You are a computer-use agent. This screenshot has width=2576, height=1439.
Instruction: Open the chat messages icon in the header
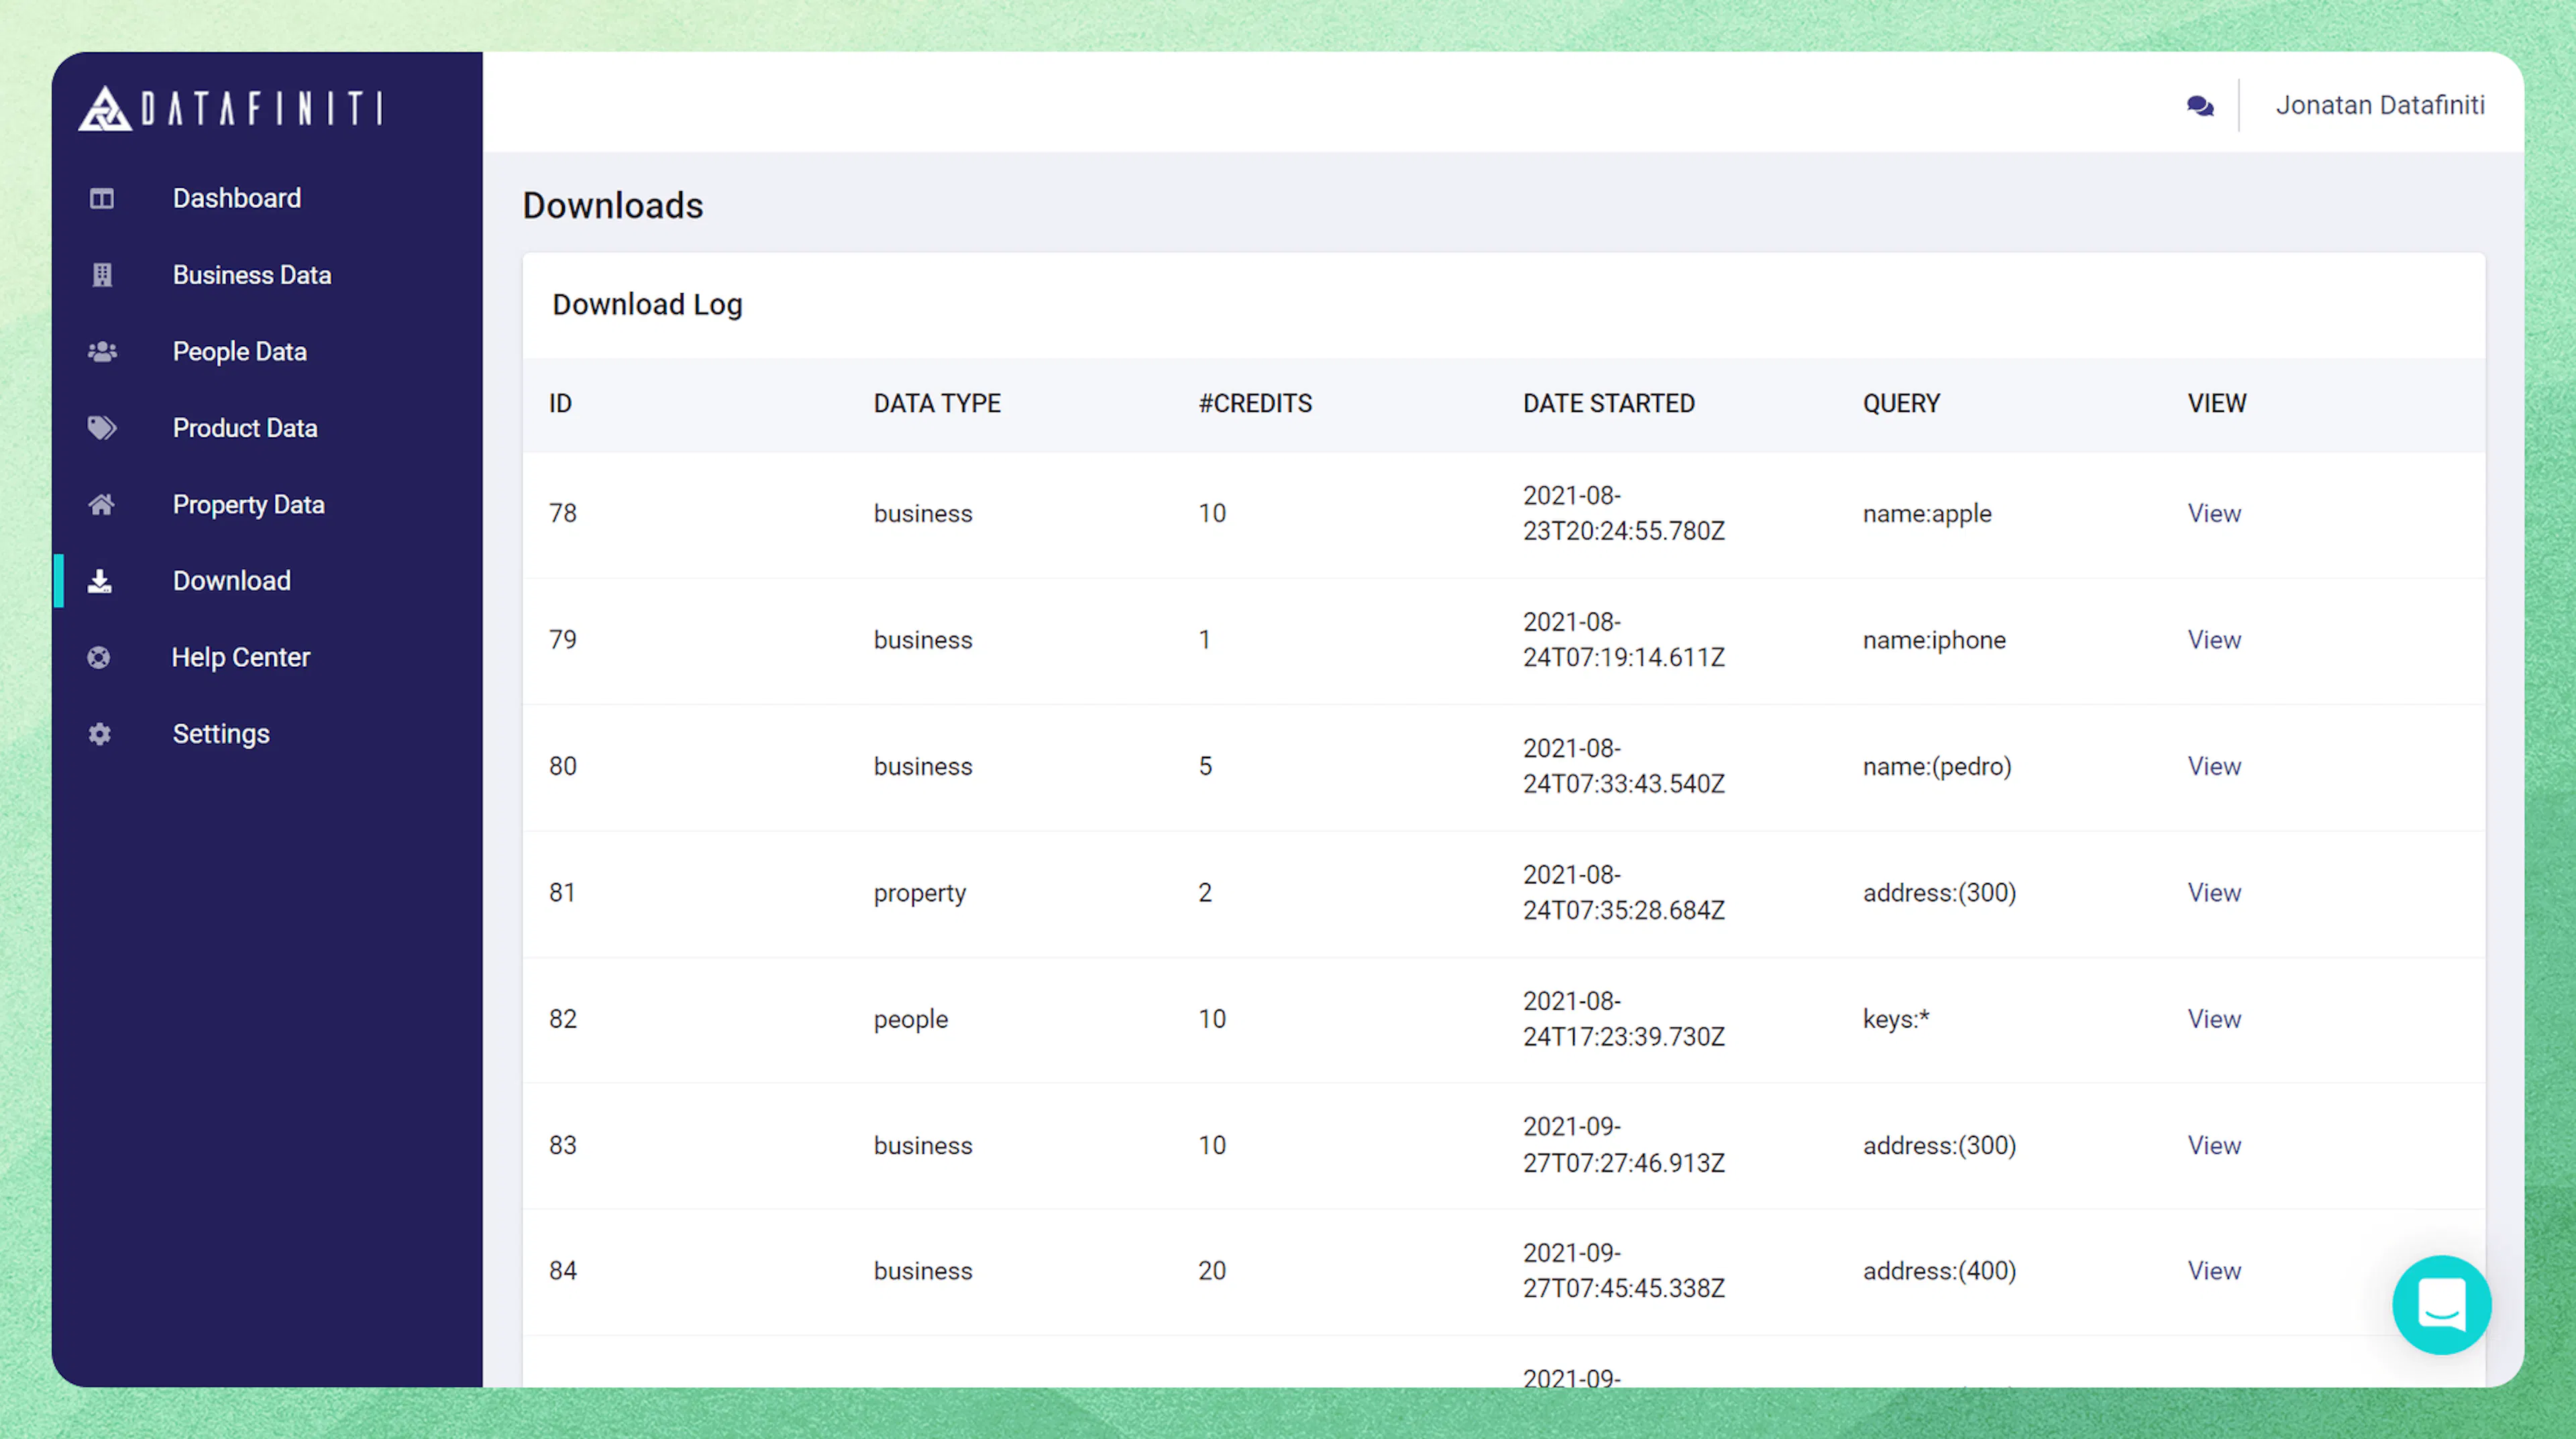(2199, 105)
